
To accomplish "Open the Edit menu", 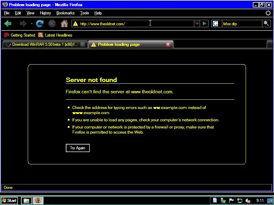I will click(18, 13).
